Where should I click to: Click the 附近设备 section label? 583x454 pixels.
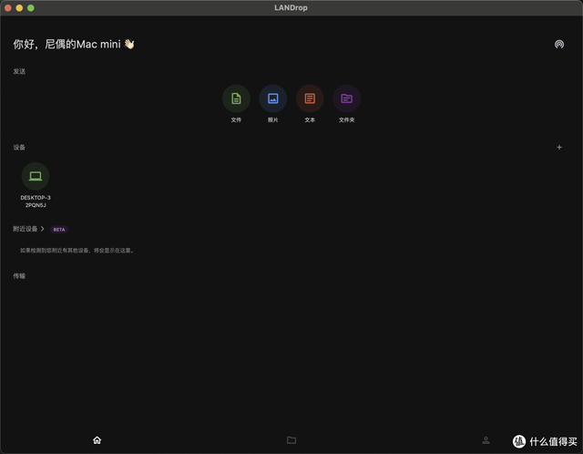[25, 229]
